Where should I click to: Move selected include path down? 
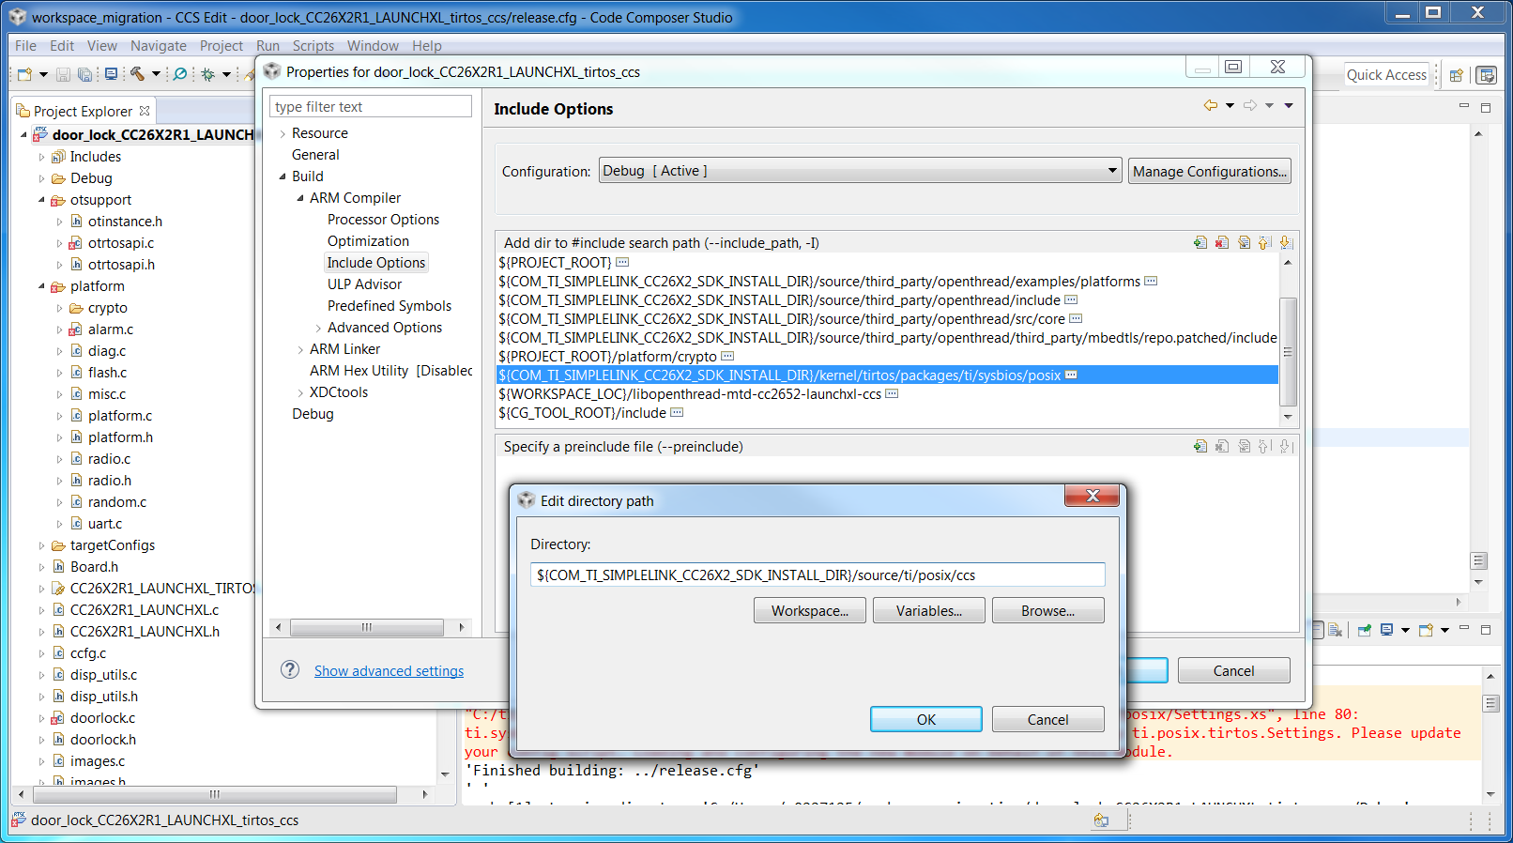1285,242
